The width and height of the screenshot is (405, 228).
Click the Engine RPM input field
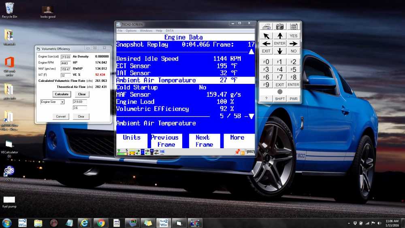(66, 63)
